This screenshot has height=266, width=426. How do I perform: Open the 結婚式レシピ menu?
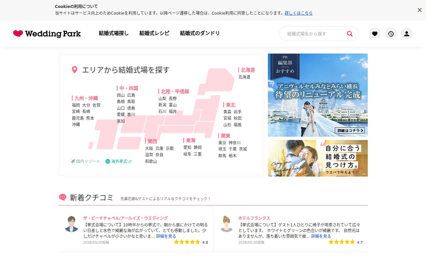click(x=154, y=33)
